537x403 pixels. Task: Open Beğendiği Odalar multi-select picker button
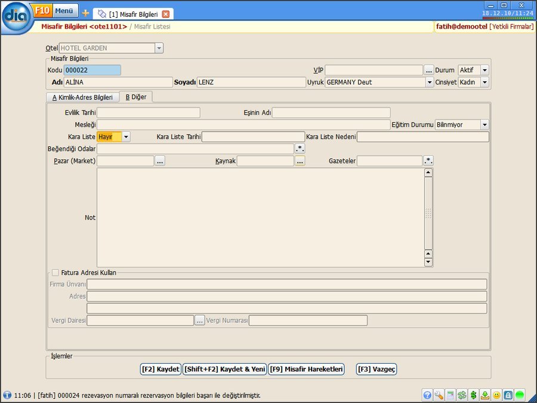click(300, 149)
